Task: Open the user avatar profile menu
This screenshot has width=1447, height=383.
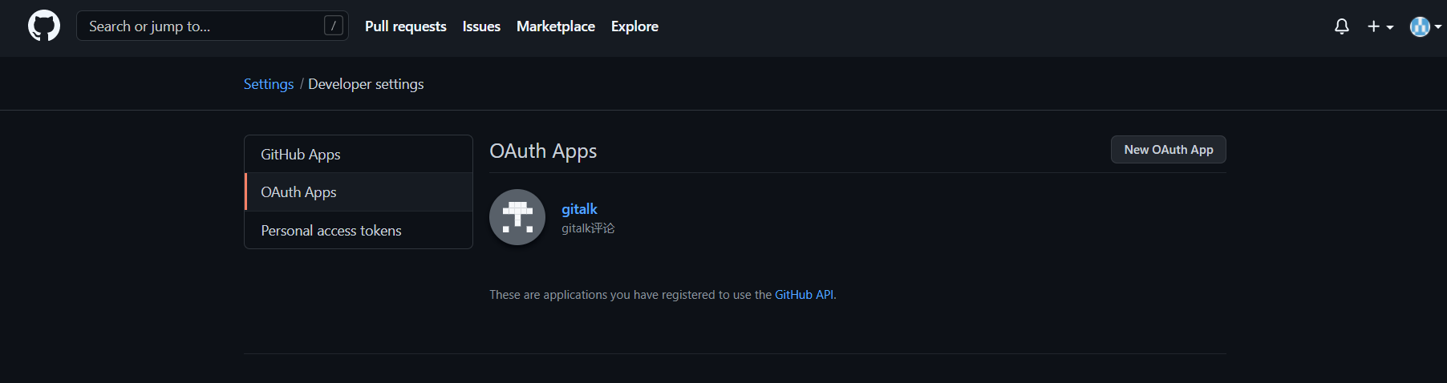Action: pos(1425,26)
